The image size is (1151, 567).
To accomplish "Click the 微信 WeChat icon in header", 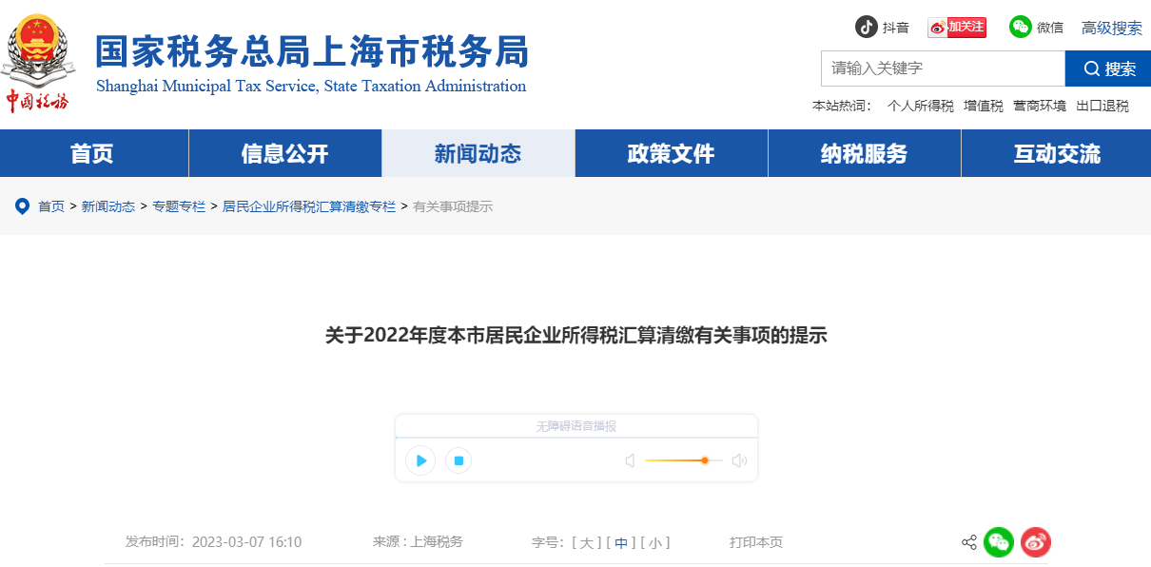I will pyautogui.click(x=1020, y=28).
